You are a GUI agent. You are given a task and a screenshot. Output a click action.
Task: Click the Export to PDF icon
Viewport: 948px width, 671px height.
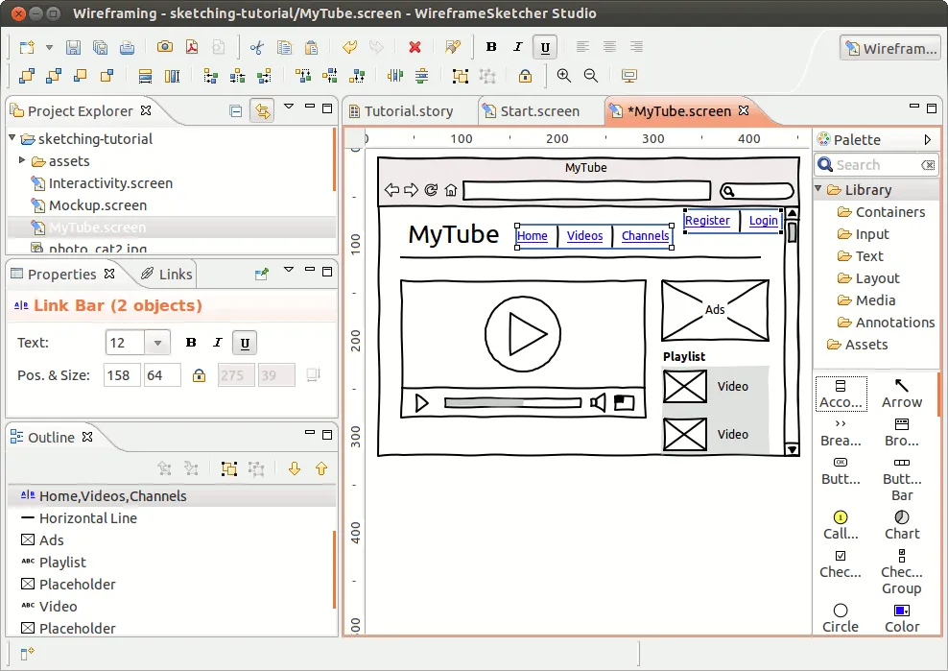[x=192, y=46]
